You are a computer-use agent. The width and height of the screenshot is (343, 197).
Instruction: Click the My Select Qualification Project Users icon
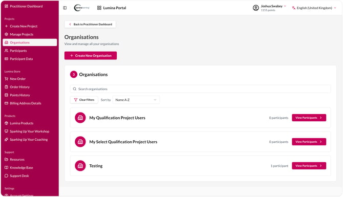point(80,142)
